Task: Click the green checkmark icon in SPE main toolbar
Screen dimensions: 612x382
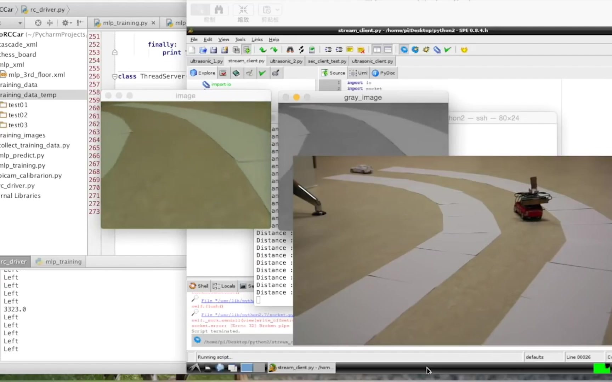Action: tap(448, 50)
